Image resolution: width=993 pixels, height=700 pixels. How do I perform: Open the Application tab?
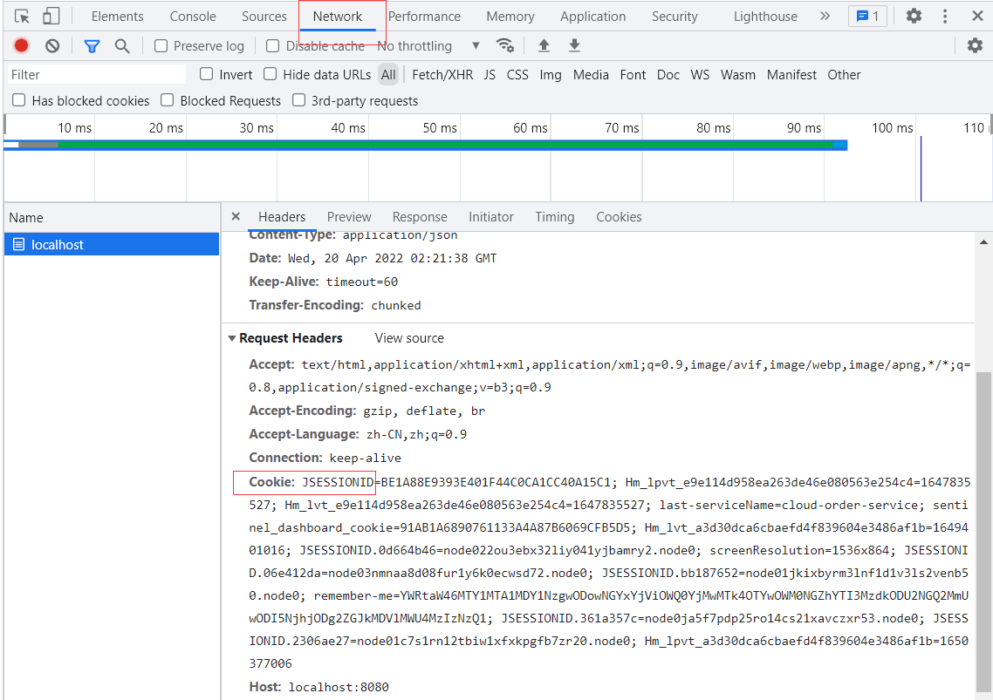[592, 17]
